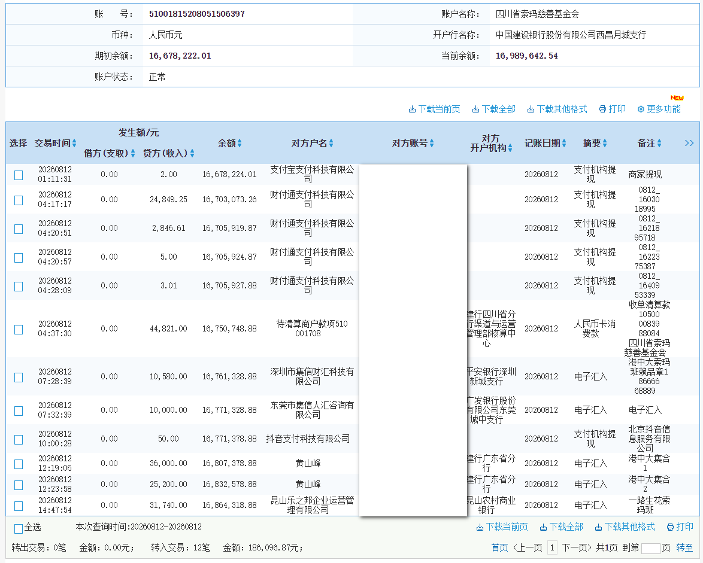The height and width of the screenshot is (563, 703).
Task: Click the 44,821.00 credit amount cell
Action: 168,328
